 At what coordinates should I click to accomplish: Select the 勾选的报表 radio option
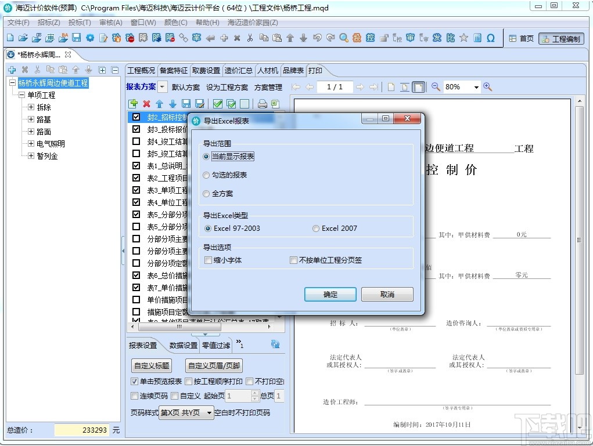(206, 175)
